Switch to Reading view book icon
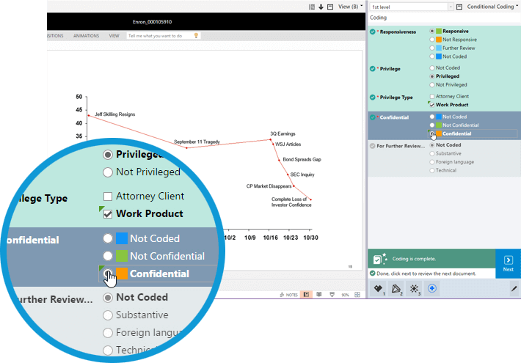The image size is (521, 363). pyautogui.click(x=319, y=295)
